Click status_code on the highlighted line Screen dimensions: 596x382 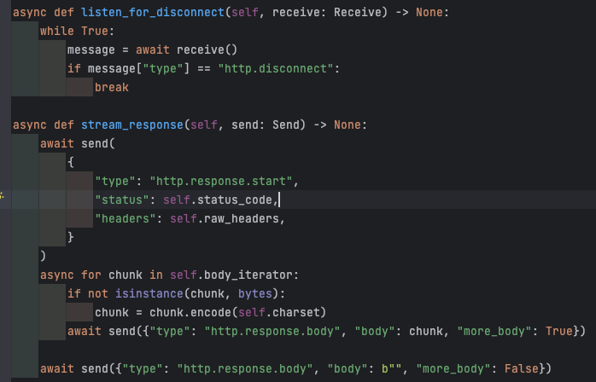[x=235, y=200]
